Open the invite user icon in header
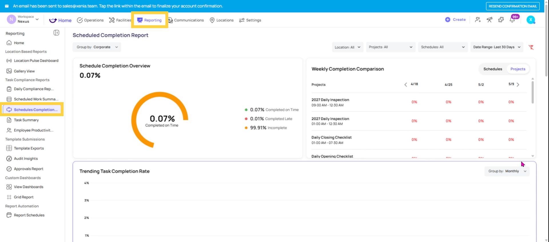Viewport: 549px width, 242px height. [478, 20]
